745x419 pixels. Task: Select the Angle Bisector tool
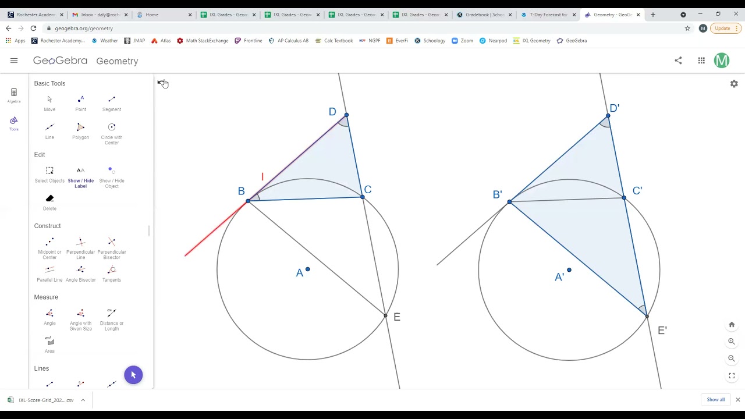click(x=80, y=274)
